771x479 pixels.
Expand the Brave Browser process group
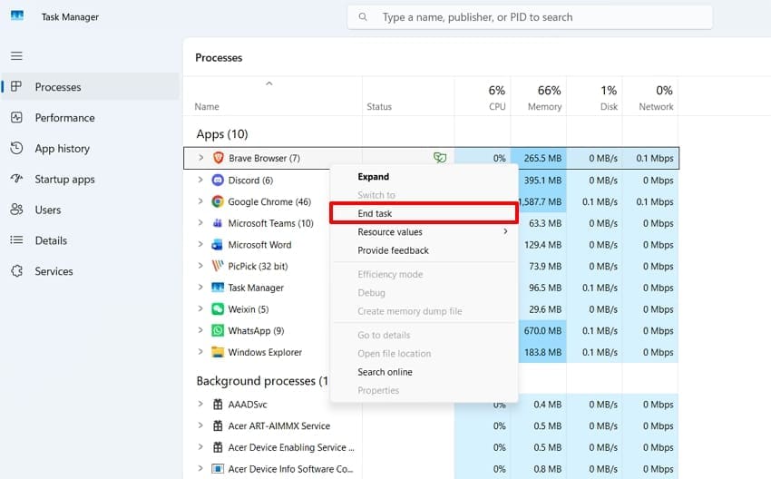coord(200,158)
